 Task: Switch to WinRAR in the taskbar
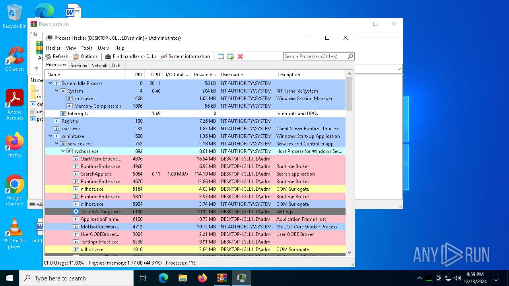coord(221,278)
